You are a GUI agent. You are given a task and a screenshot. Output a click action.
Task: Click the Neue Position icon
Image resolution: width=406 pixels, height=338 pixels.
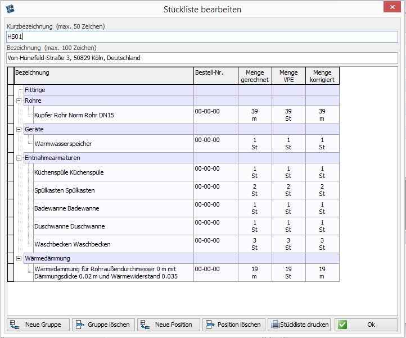coord(145,325)
